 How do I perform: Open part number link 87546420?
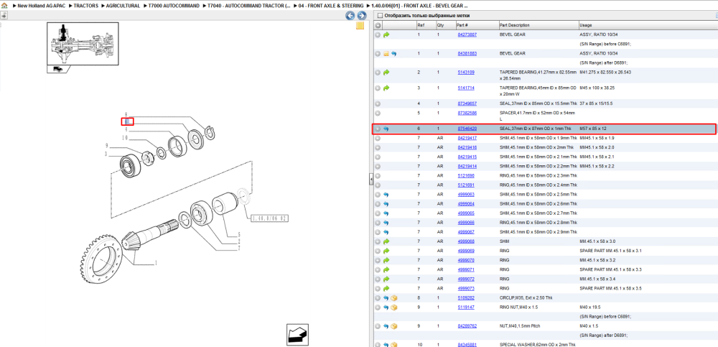[x=467, y=129]
